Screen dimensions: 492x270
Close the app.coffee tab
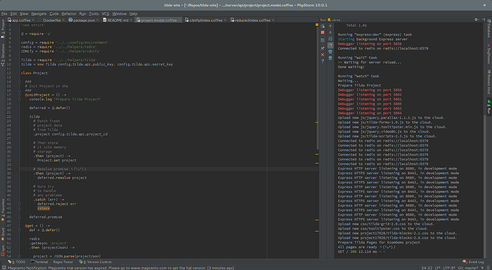click(x=32, y=20)
